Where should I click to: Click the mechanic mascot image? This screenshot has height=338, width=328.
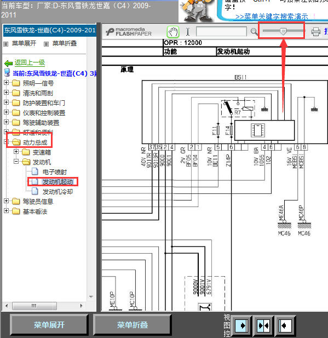(x=196, y=11)
